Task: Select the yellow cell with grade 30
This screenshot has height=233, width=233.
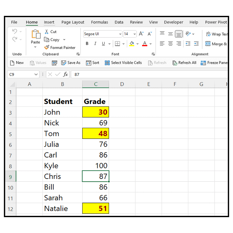Action: pyautogui.click(x=95, y=112)
